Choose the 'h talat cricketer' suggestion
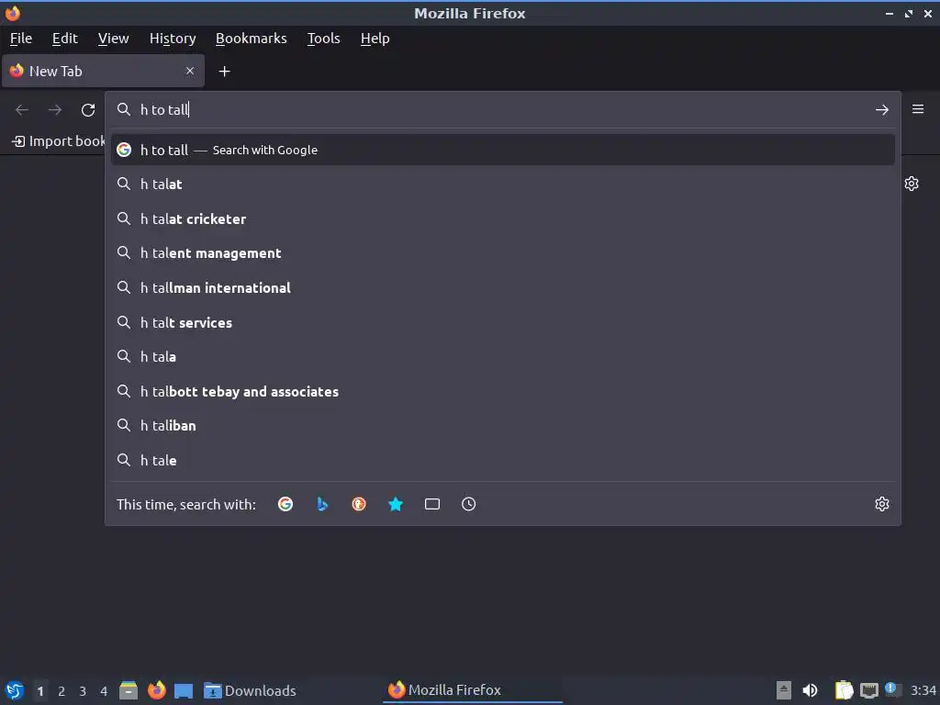Image resolution: width=940 pixels, height=705 pixels. [503, 218]
